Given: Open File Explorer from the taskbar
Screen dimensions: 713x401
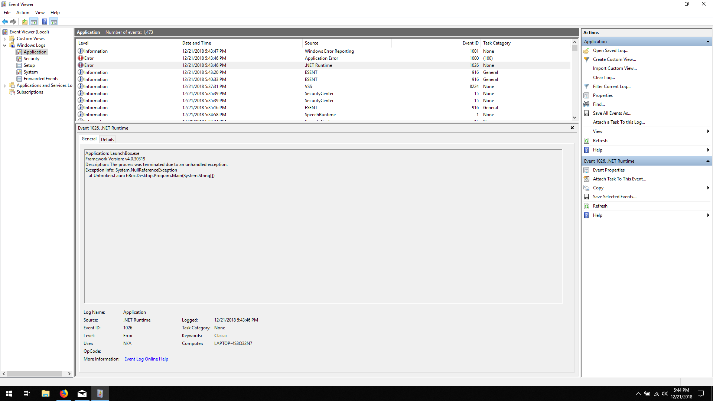Looking at the screenshot, I should pyautogui.click(x=46, y=394).
